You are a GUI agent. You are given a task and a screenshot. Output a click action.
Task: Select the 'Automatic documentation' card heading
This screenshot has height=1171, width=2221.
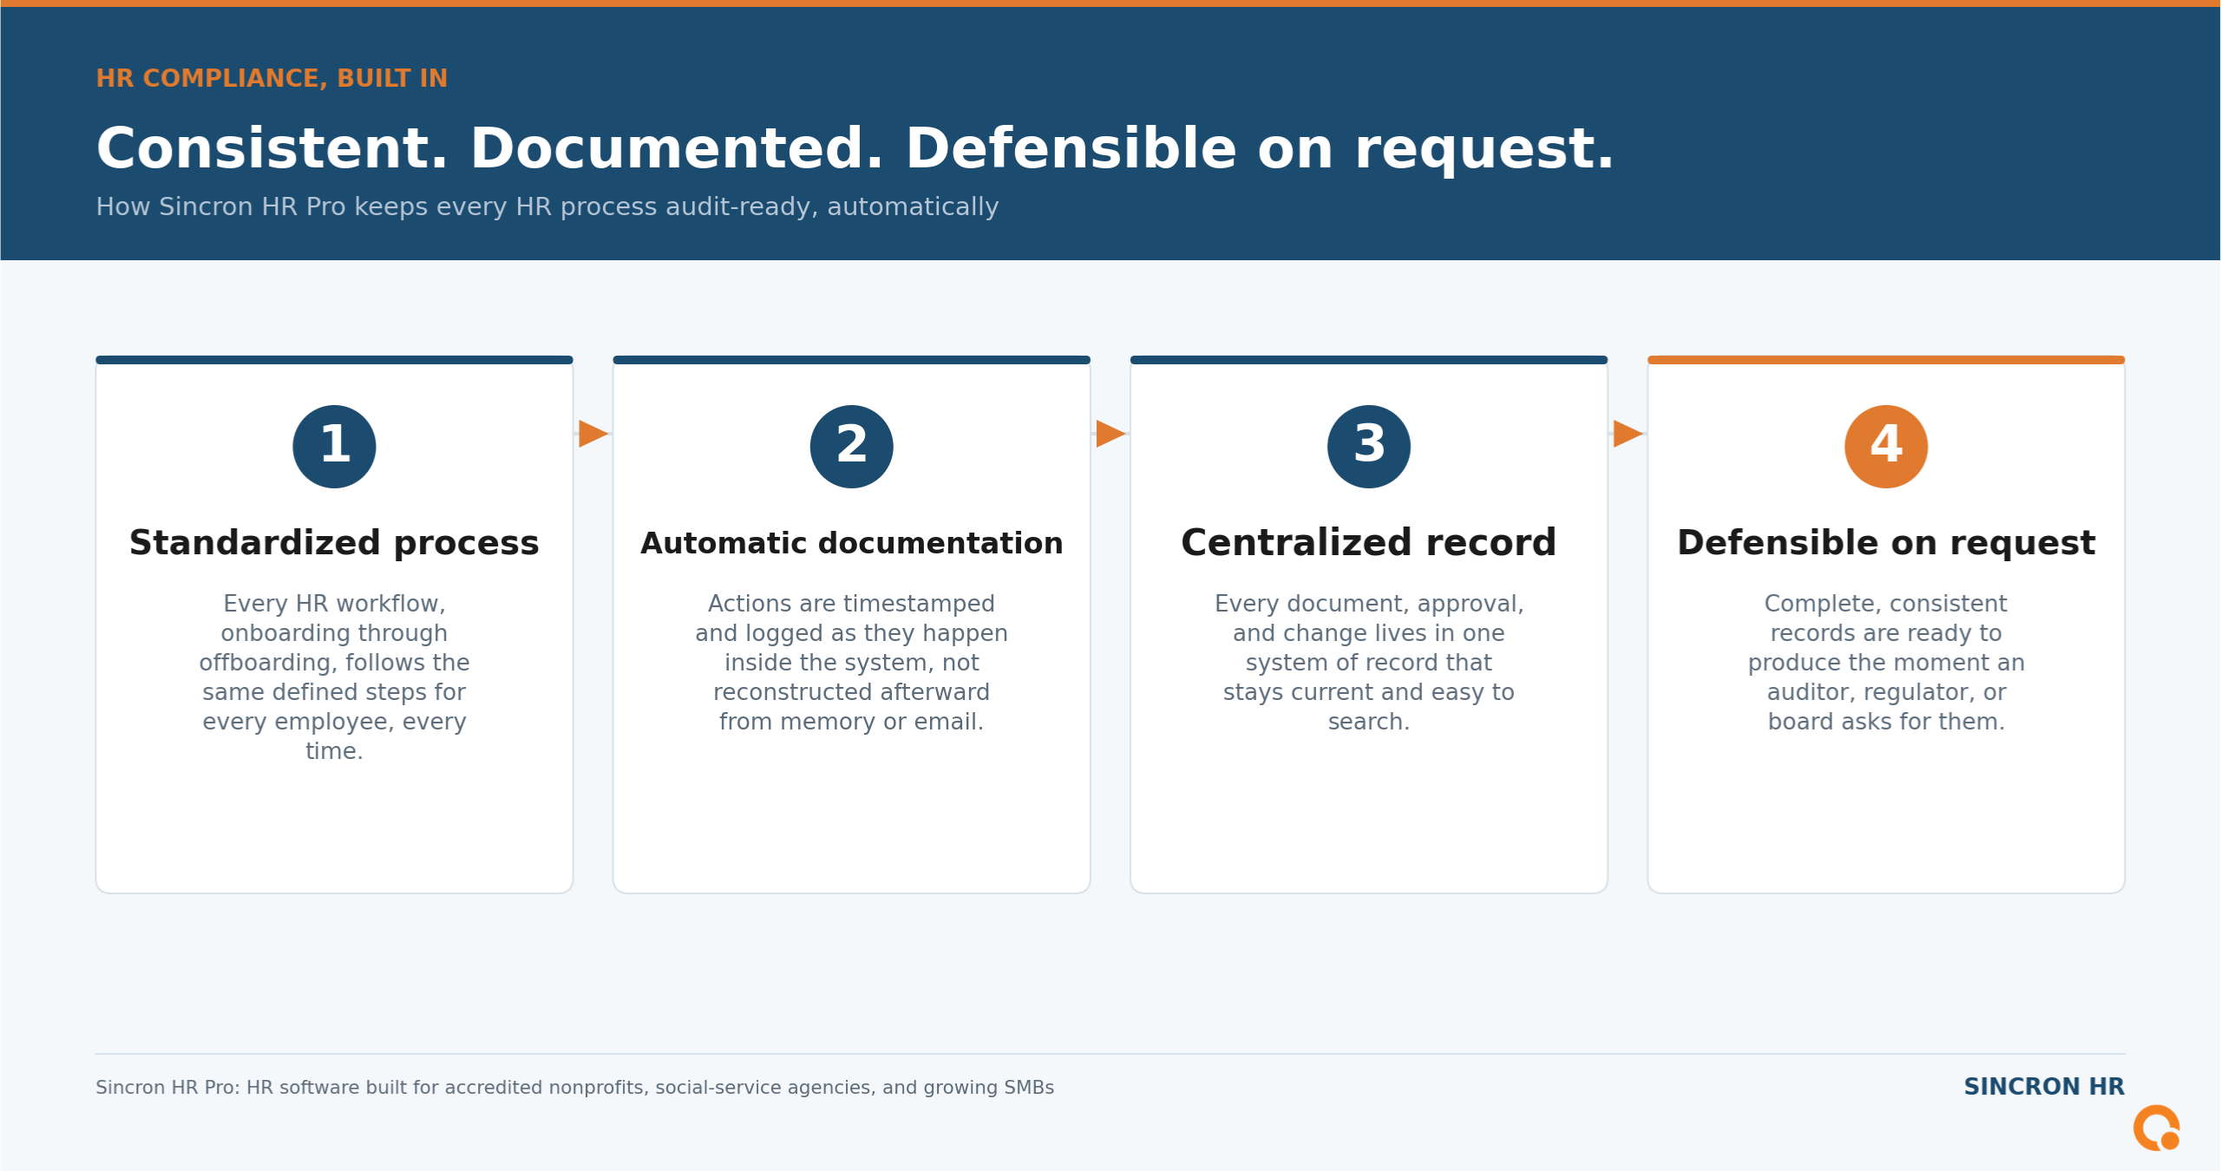[851, 543]
